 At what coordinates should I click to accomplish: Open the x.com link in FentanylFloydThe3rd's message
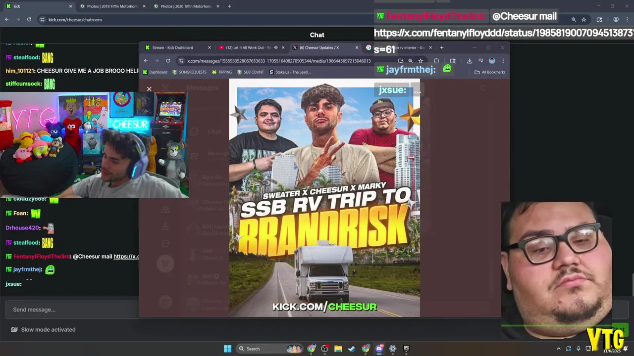[126, 257]
